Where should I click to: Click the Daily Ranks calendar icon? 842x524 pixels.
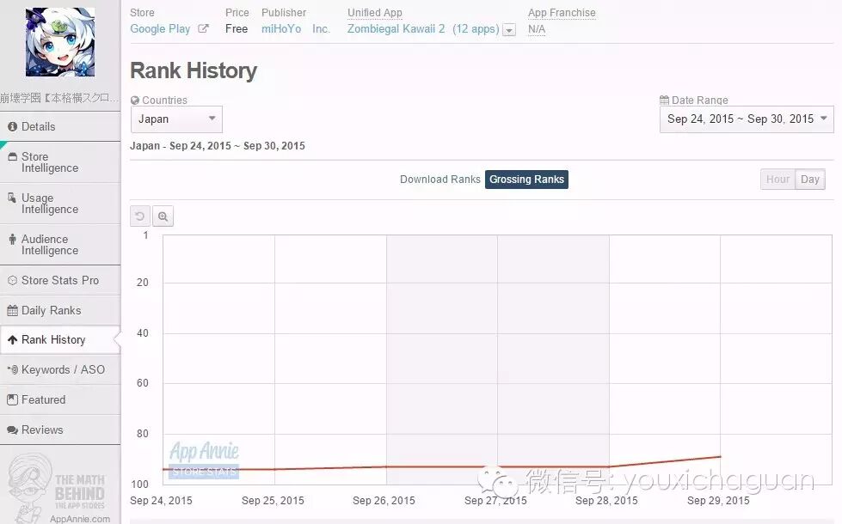(12, 311)
